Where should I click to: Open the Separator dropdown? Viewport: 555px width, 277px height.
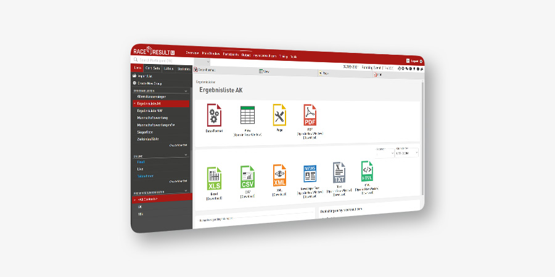pyautogui.click(x=385, y=153)
